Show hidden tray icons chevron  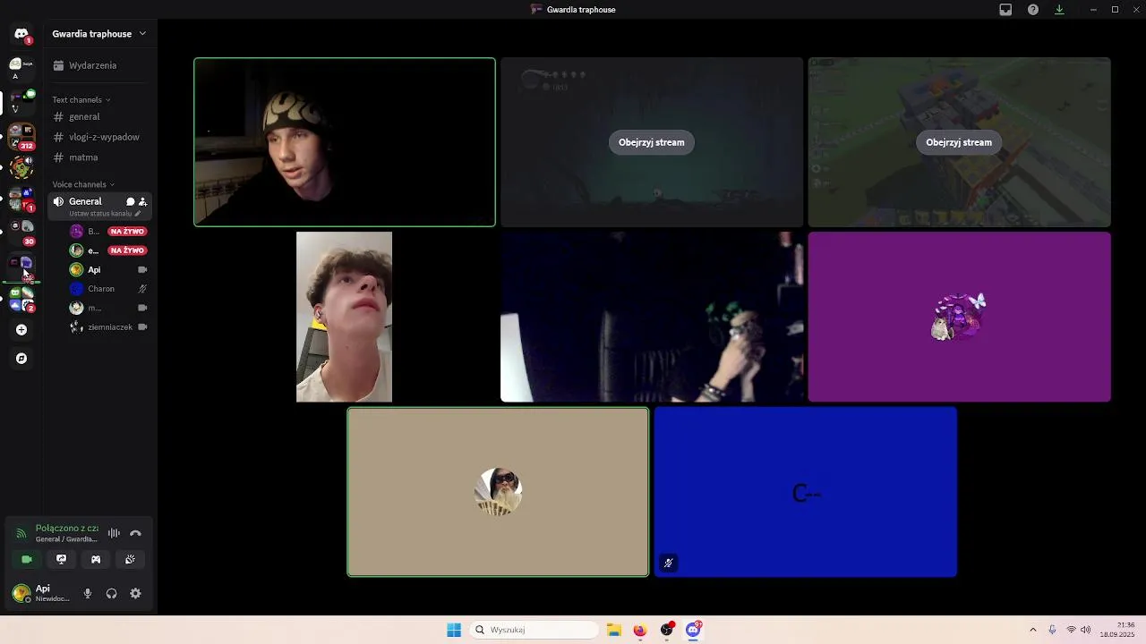pyautogui.click(x=1033, y=631)
